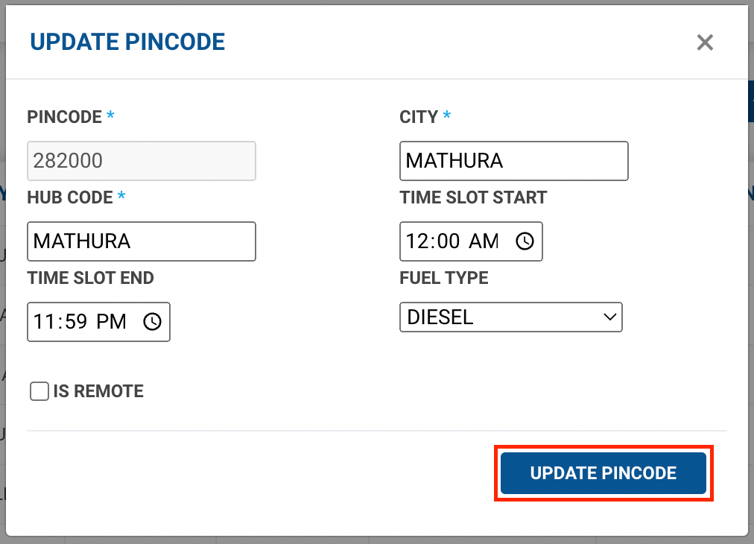Click the PINCODE field label

[64, 117]
